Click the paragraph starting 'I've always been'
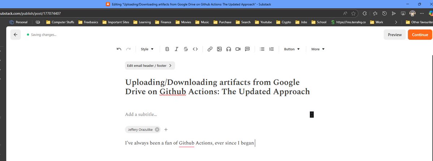Viewport: 433px width, 161px height. 190,143
